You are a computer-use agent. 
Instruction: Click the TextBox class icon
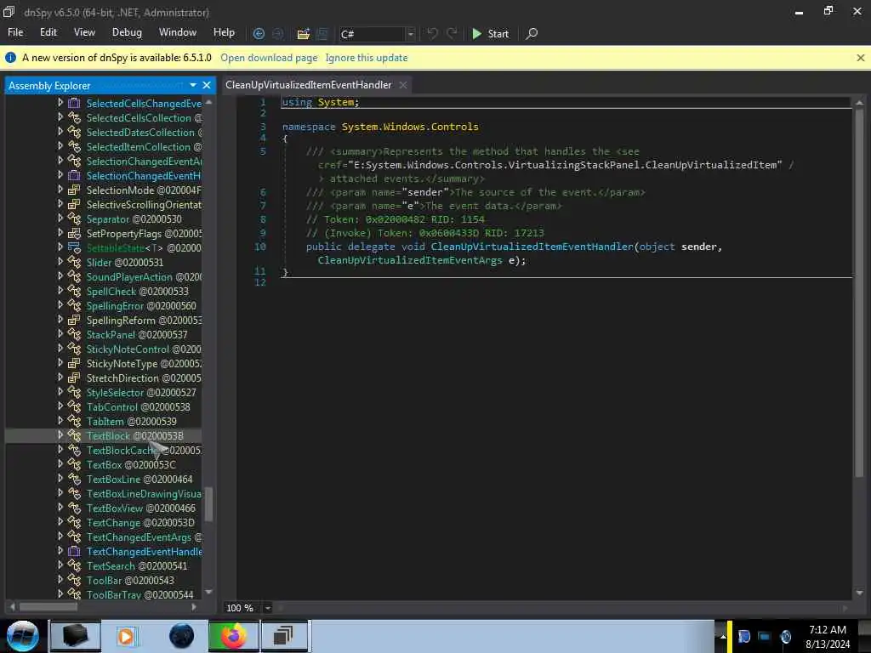pyautogui.click(x=74, y=464)
